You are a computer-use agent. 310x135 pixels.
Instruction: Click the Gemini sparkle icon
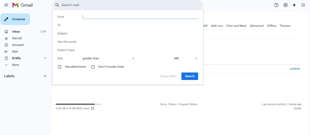pos(294,5)
